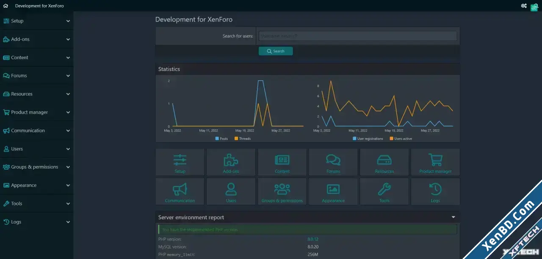Open the Setup tile in the dashboard grid
Screen dimensions: 542x259
[180, 162]
